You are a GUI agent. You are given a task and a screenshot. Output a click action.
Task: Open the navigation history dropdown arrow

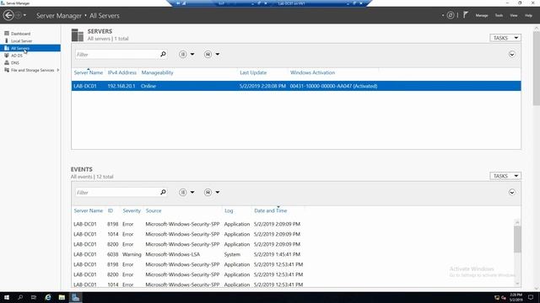click(x=24, y=15)
